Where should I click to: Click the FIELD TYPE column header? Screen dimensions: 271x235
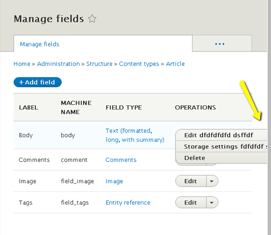124,107
